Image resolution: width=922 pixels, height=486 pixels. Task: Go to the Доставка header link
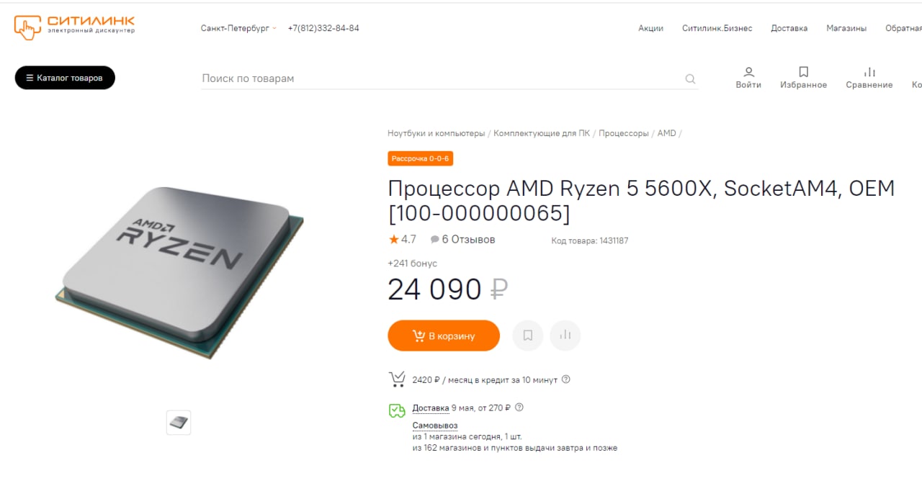(x=789, y=28)
